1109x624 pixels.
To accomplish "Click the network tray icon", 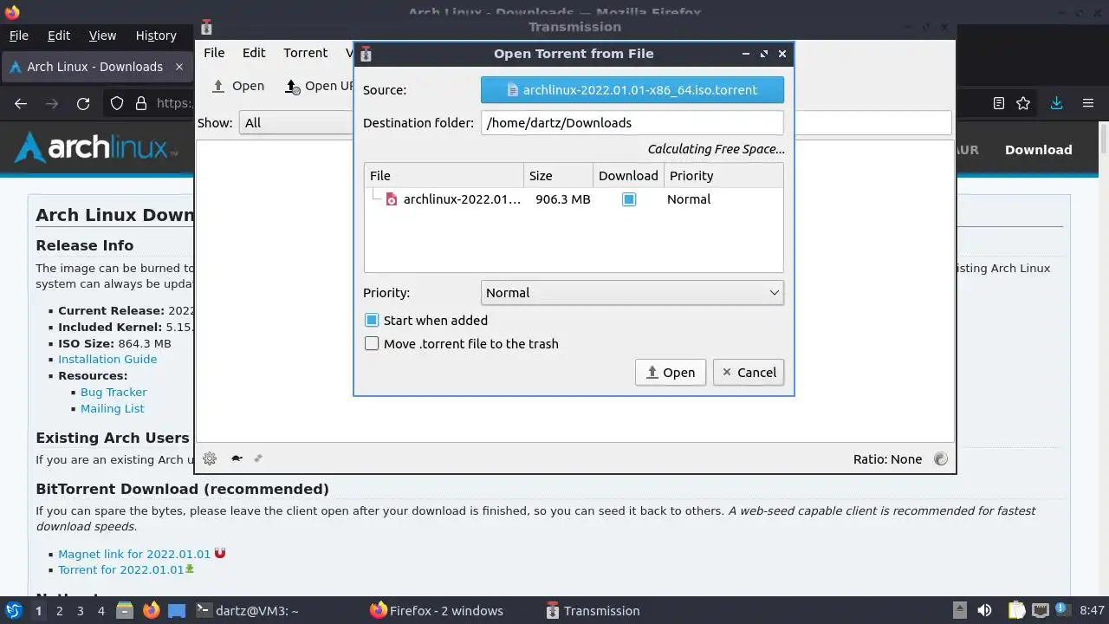I will click(1041, 610).
